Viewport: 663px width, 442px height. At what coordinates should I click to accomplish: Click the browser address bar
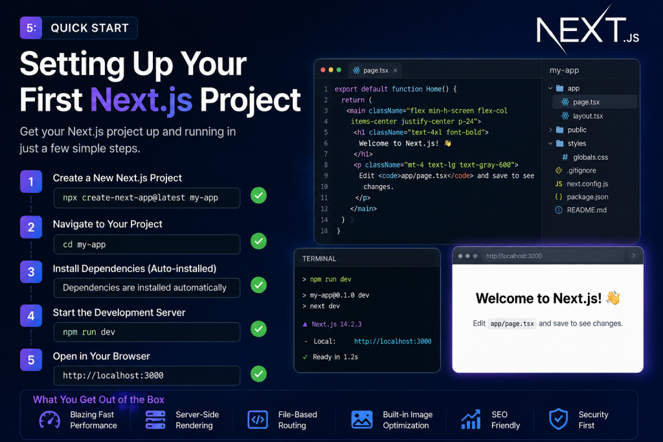pyautogui.click(x=553, y=256)
